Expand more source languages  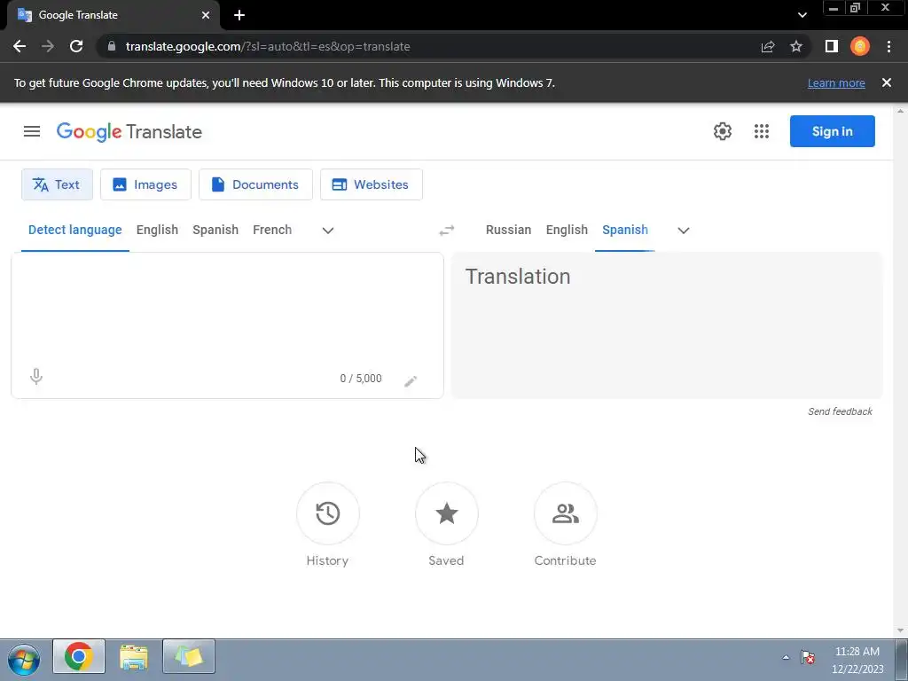328,231
